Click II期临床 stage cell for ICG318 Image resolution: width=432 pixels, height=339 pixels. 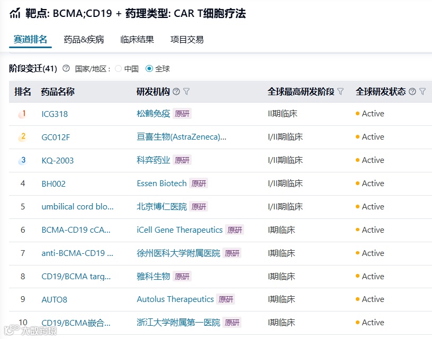click(x=283, y=114)
